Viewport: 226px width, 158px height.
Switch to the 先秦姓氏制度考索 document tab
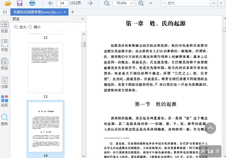click(38, 12)
